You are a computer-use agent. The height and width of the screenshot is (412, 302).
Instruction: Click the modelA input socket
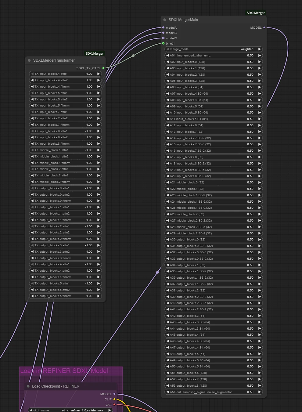[164, 27]
